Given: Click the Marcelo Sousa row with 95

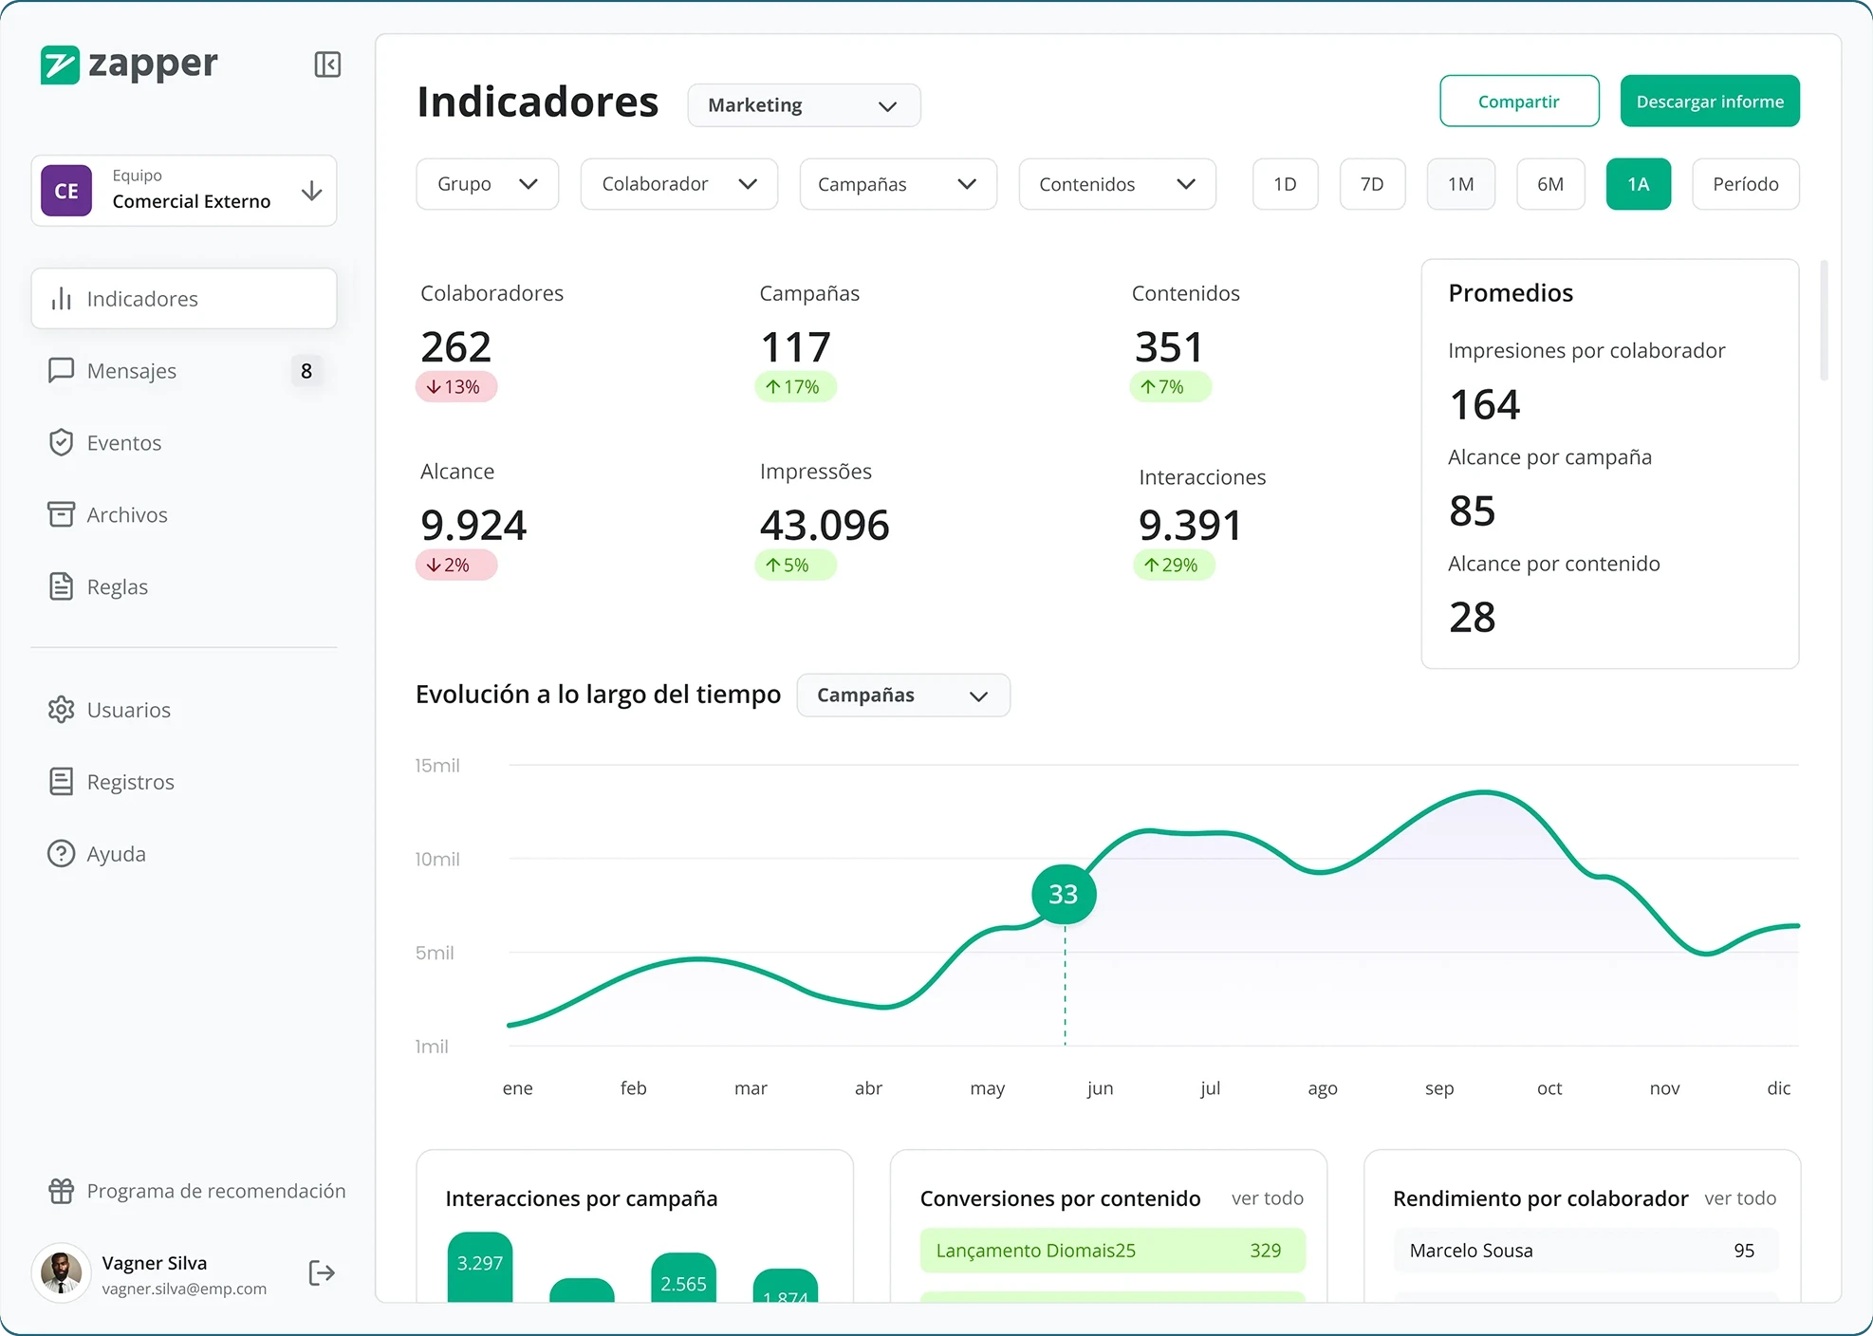Looking at the screenshot, I should pyautogui.click(x=1586, y=1251).
